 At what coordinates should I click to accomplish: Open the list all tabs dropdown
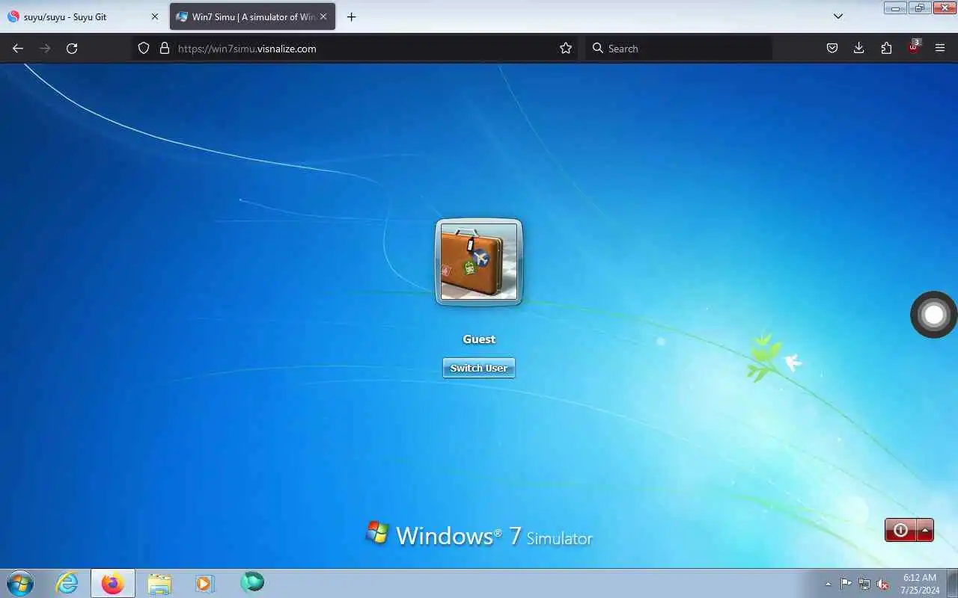click(x=838, y=16)
